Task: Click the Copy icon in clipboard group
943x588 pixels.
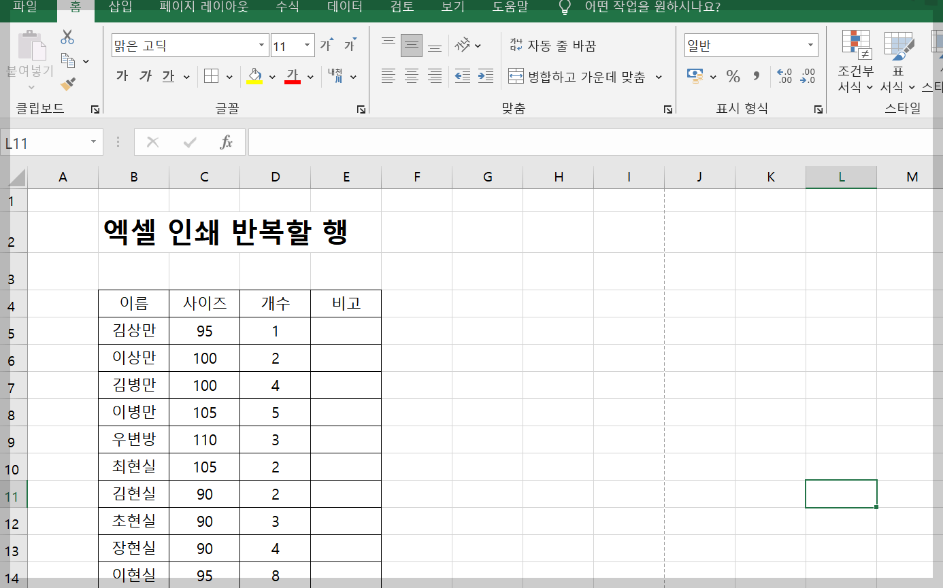Action: pyautogui.click(x=67, y=60)
